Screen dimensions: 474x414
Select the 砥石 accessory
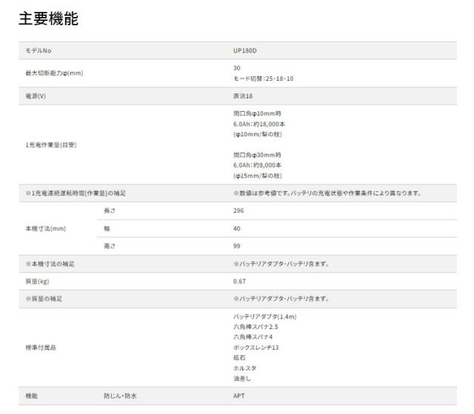239,358
